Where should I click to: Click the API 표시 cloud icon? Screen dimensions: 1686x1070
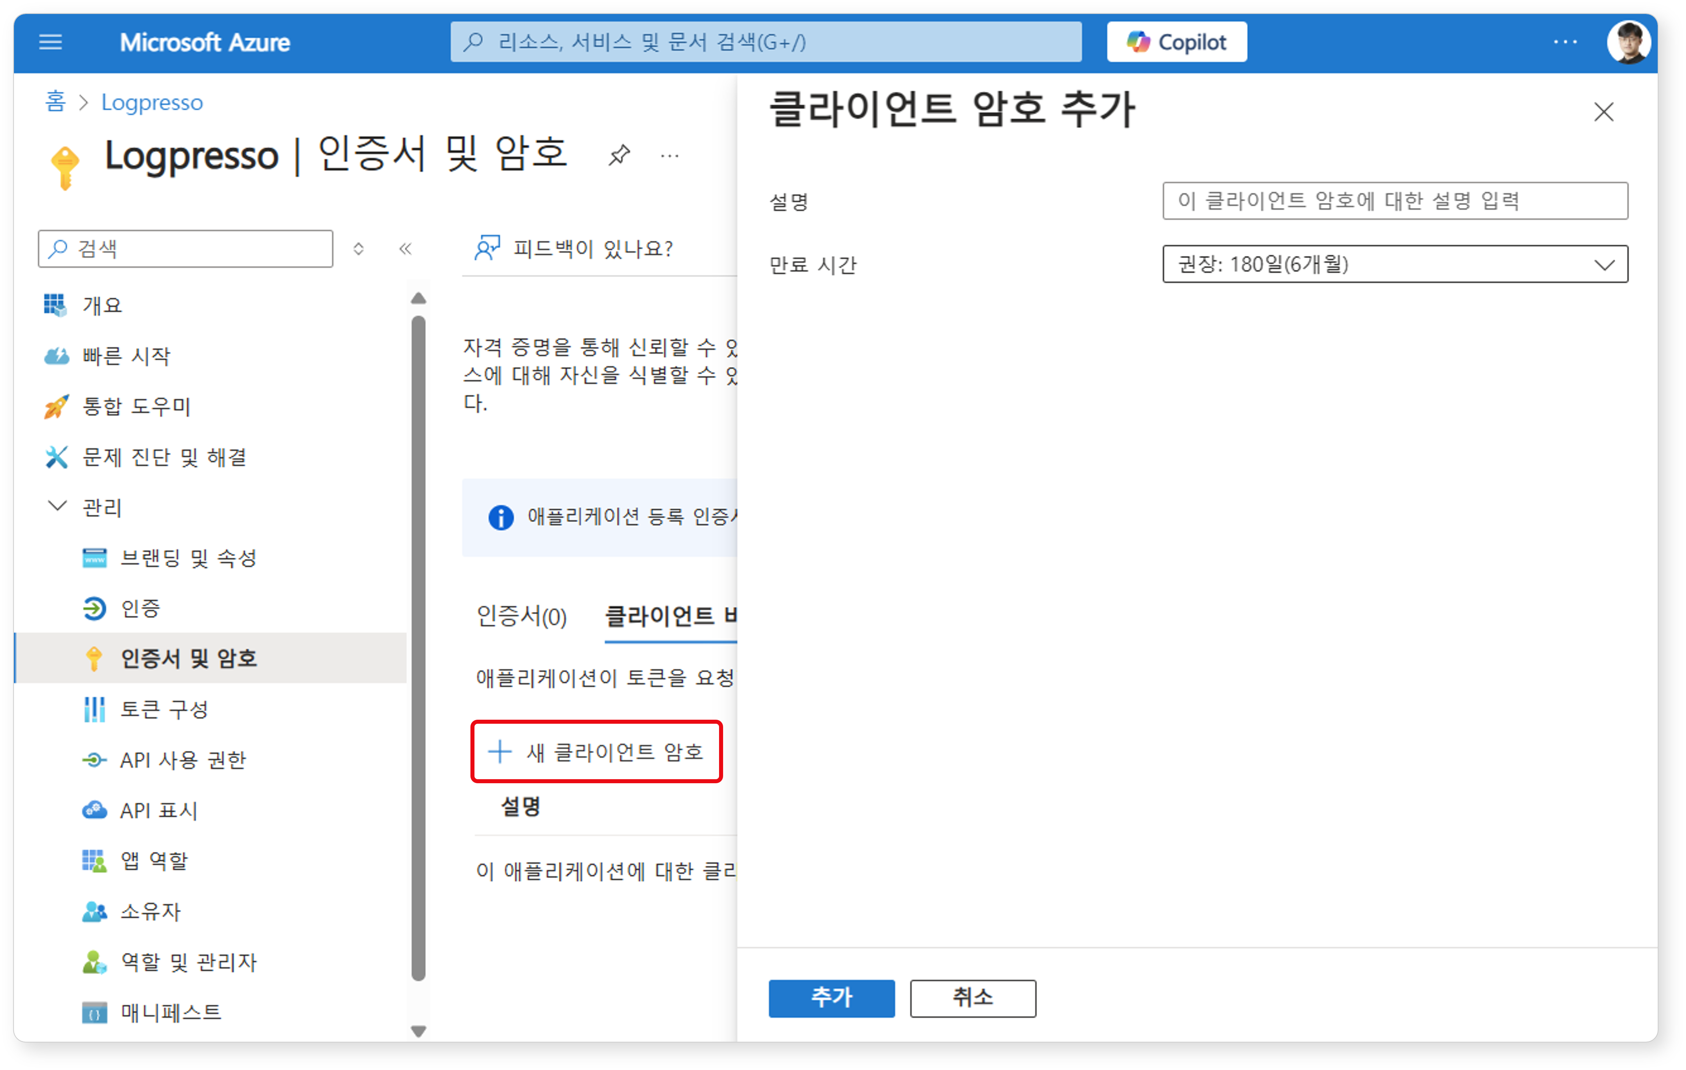tap(94, 810)
